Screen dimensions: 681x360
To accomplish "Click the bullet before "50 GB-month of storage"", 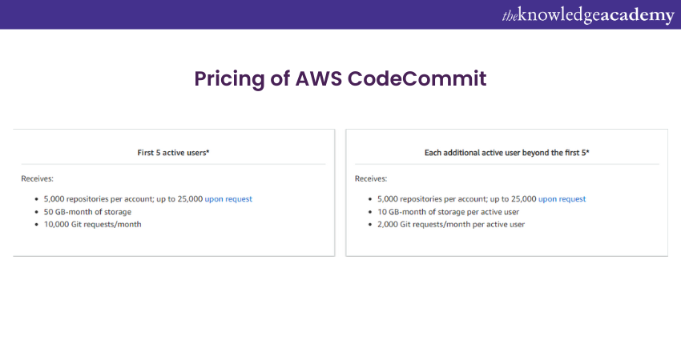I will click(37, 212).
